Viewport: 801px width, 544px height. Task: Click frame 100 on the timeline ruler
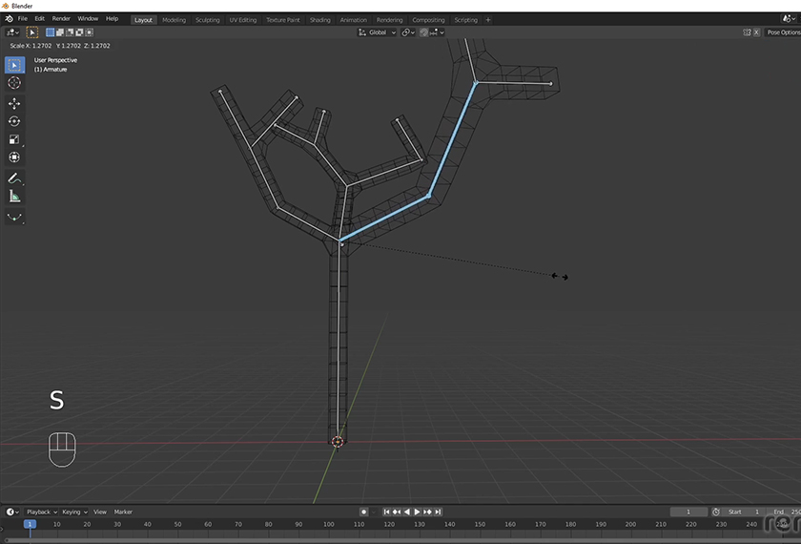(328, 524)
